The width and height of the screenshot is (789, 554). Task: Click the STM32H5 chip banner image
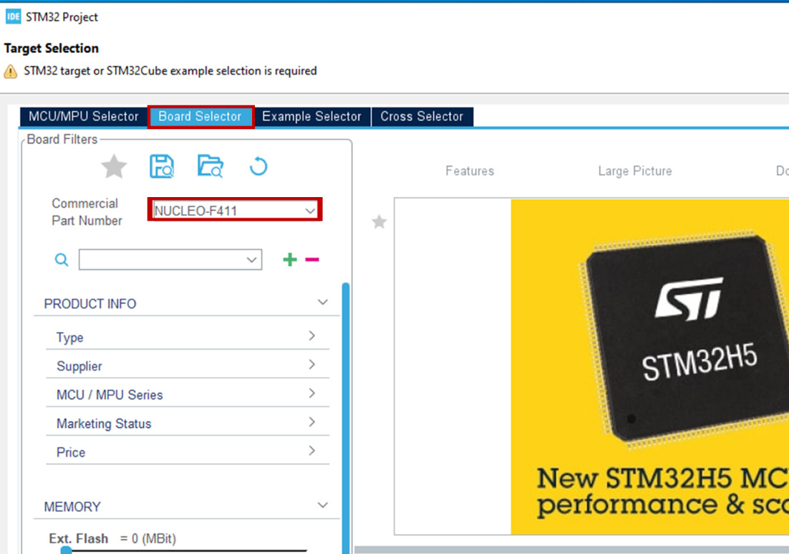(x=649, y=367)
